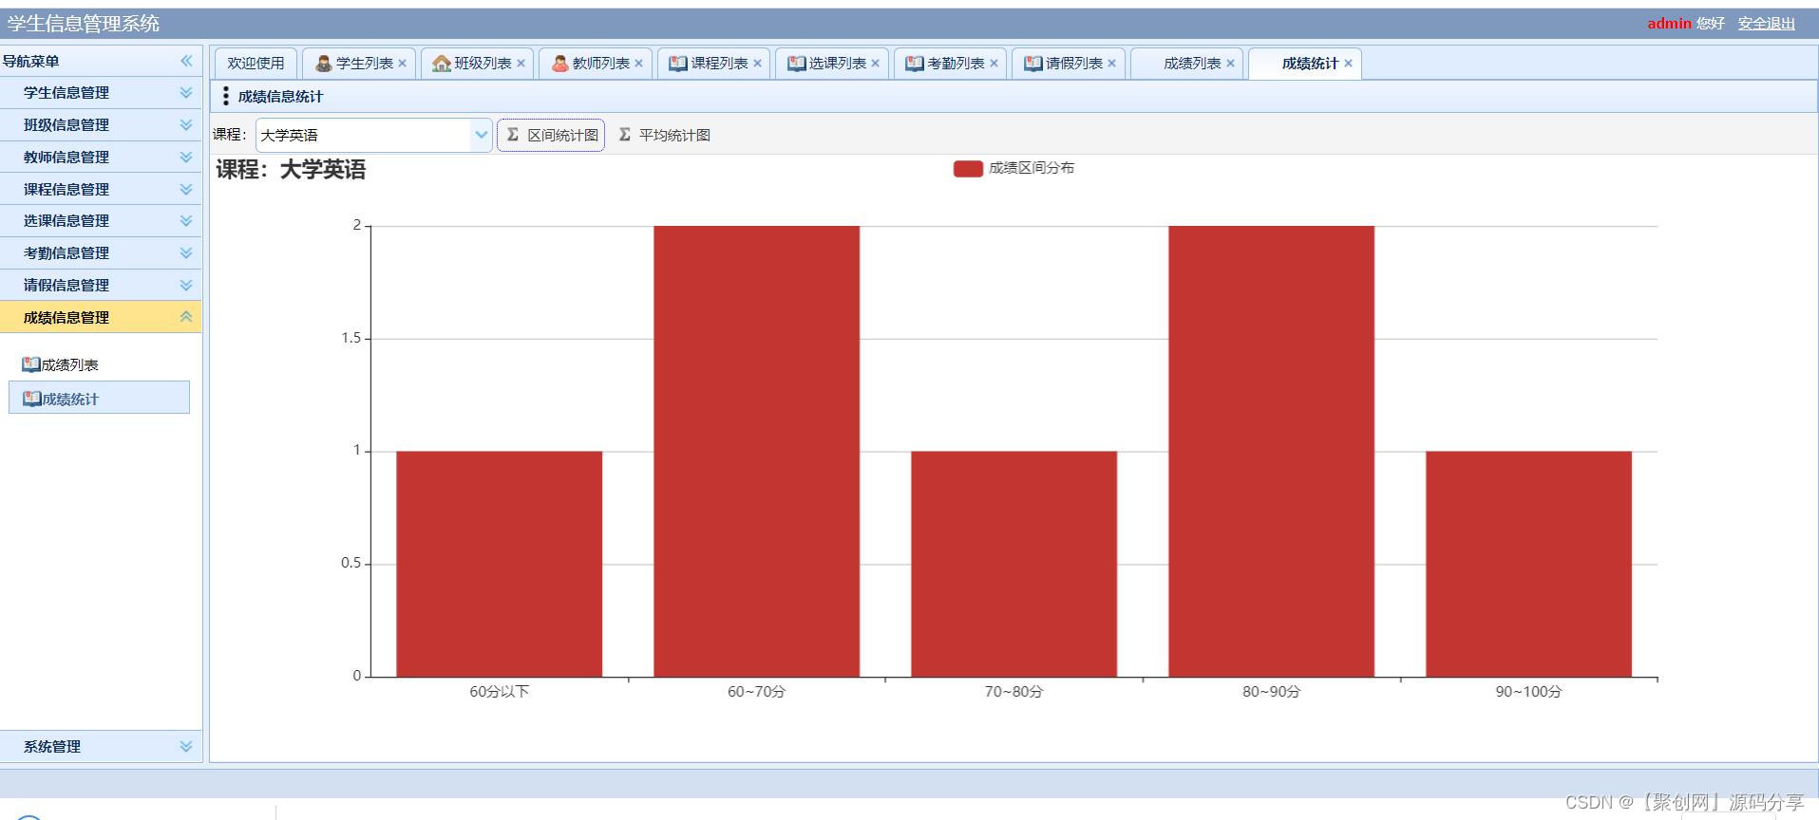Click the book icon on 课程列表 tab
Screen dimensions: 1819x820
click(678, 64)
